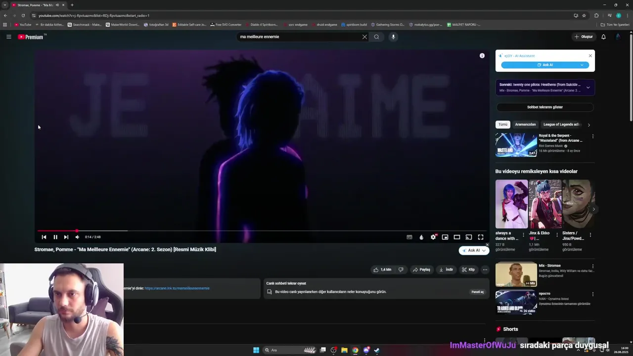633x356 pixels.
Task: Open the Mix - Stromae thumbnail
Action: coord(516,274)
